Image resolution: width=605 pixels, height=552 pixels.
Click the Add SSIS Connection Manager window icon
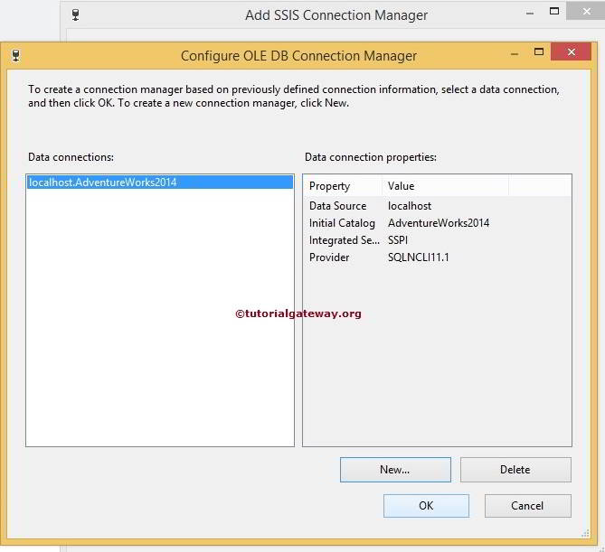76,14
